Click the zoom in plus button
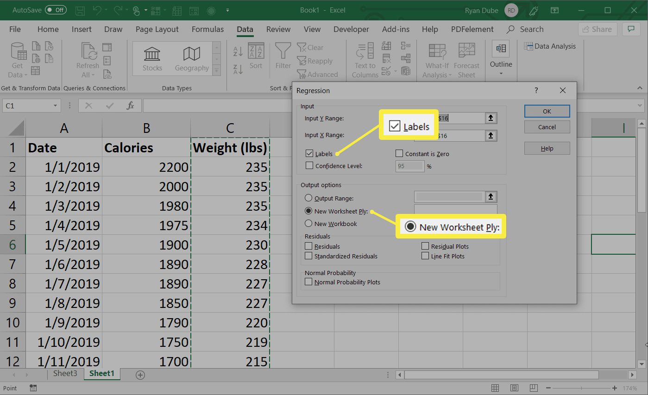This screenshot has width=648, height=395. tap(615, 388)
